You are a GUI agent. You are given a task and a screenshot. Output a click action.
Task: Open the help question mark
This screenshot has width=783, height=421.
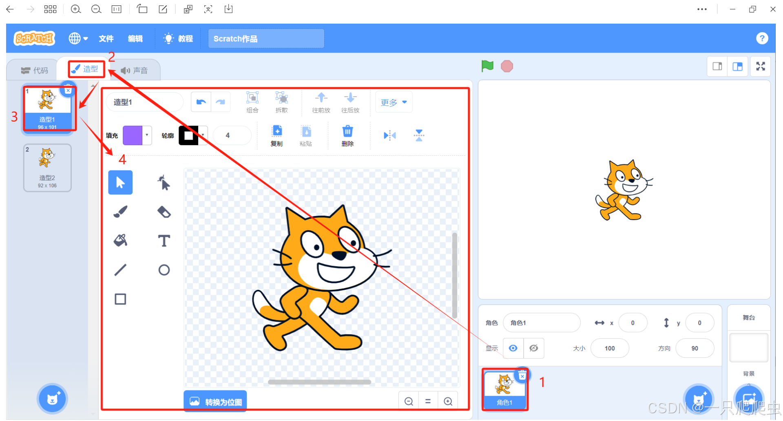pyautogui.click(x=762, y=38)
